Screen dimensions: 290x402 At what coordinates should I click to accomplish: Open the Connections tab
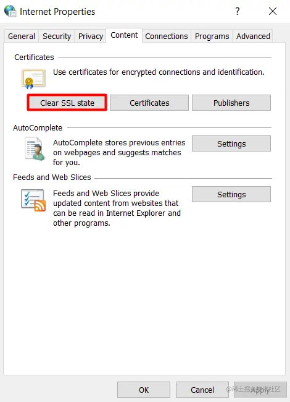167,36
